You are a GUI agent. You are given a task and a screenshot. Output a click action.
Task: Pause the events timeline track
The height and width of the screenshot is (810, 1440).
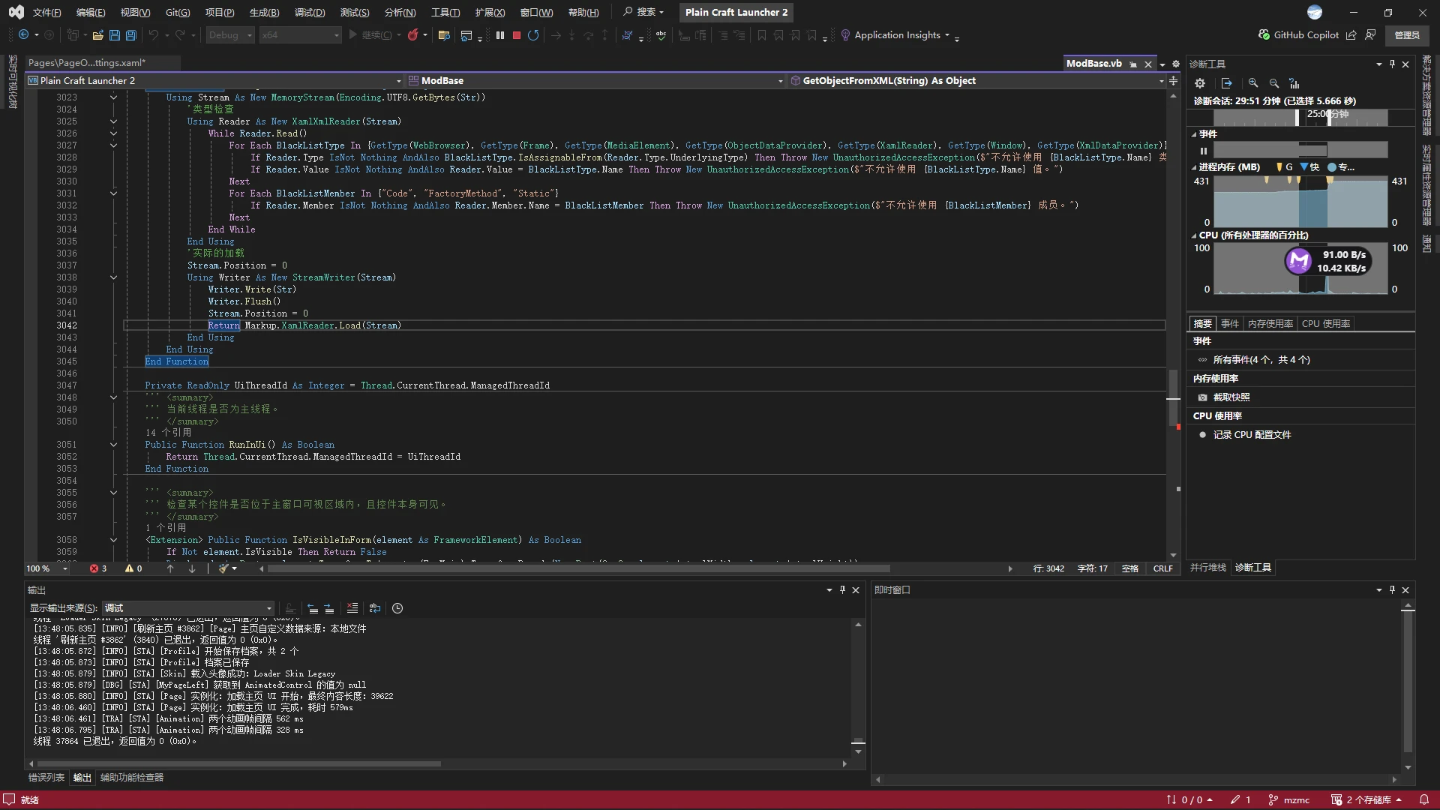1204,151
